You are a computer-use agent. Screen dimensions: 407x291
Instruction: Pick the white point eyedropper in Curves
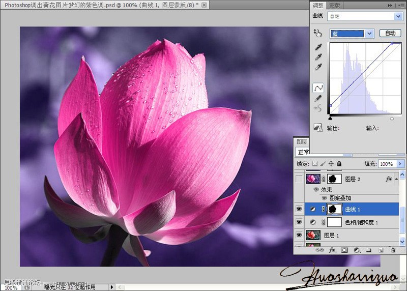click(x=318, y=67)
